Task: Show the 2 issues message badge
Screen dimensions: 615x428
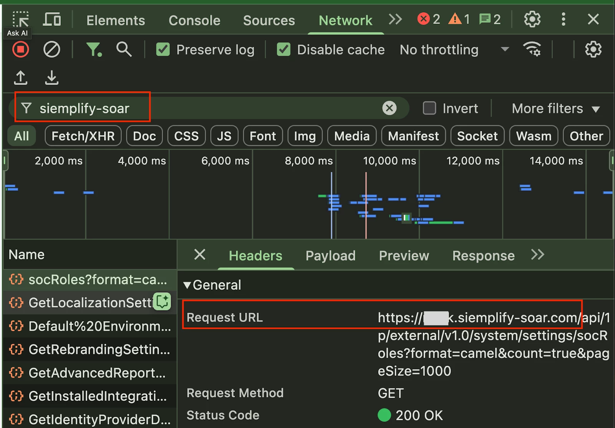Action: tap(490, 19)
